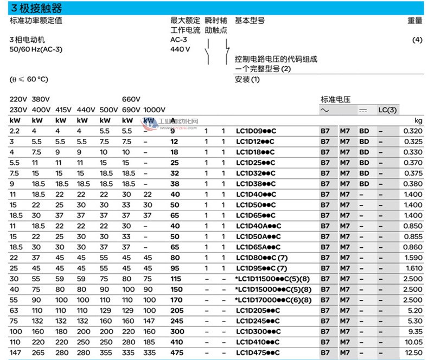434x360 pixels.
Task: Click '147' kW in the LC1D475 row
Action: point(15,353)
